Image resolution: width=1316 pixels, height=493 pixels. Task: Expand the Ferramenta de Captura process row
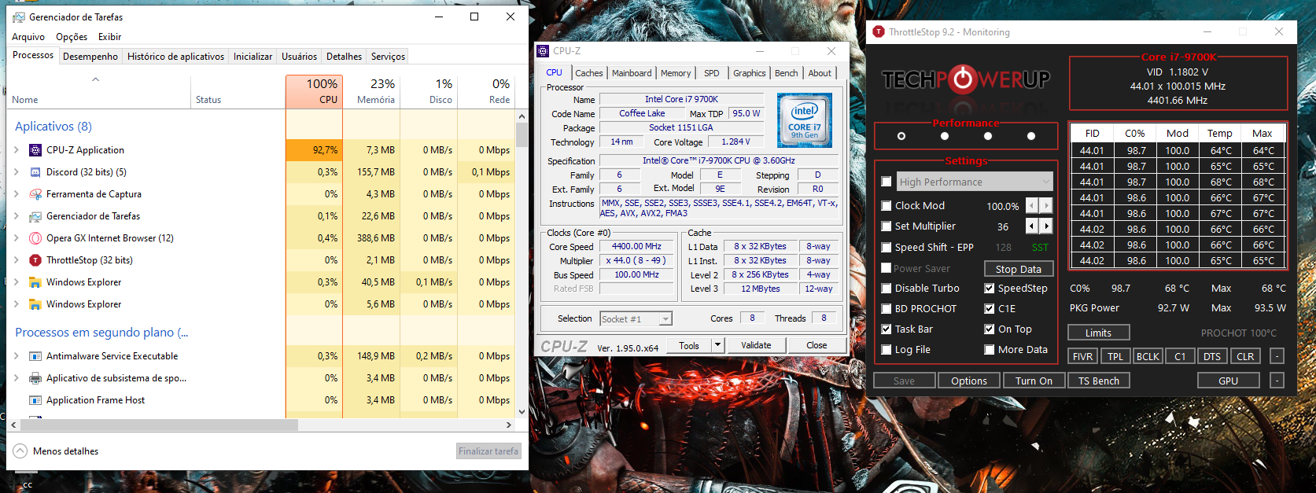coord(17,194)
